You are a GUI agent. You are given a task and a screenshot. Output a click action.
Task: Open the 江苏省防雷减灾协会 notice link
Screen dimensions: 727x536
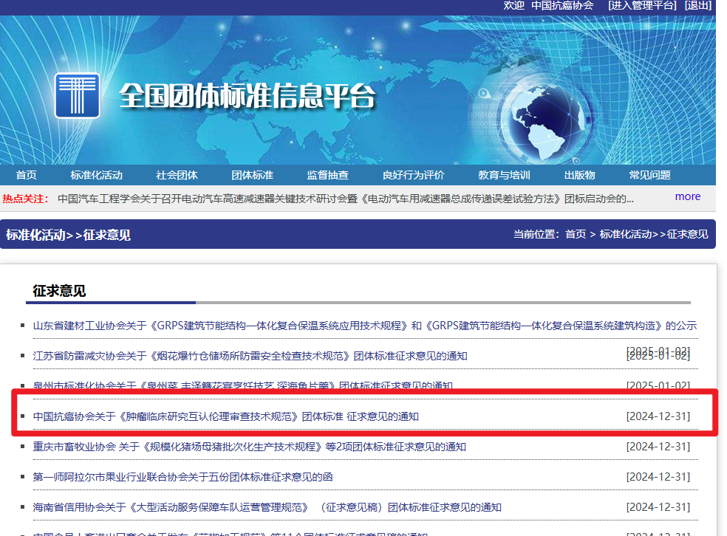click(250, 356)
